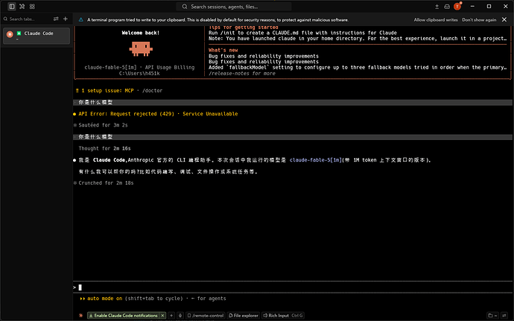514x321 pixels.
Task: Focus the 'Search tabs' input
Action: click(27, 19)
